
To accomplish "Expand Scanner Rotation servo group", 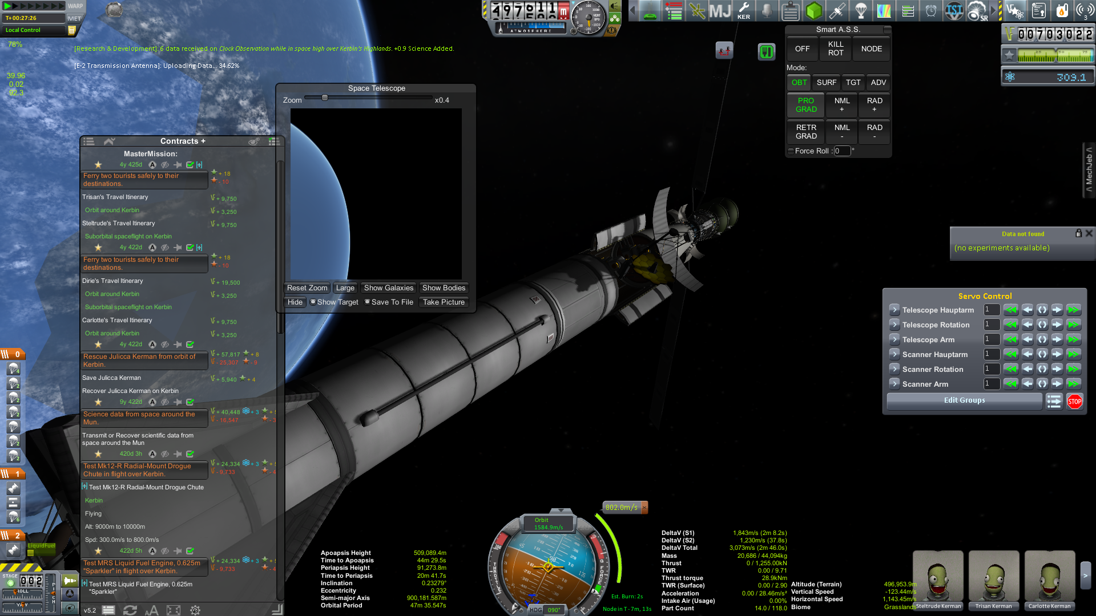I will click(x=894, y=369).
